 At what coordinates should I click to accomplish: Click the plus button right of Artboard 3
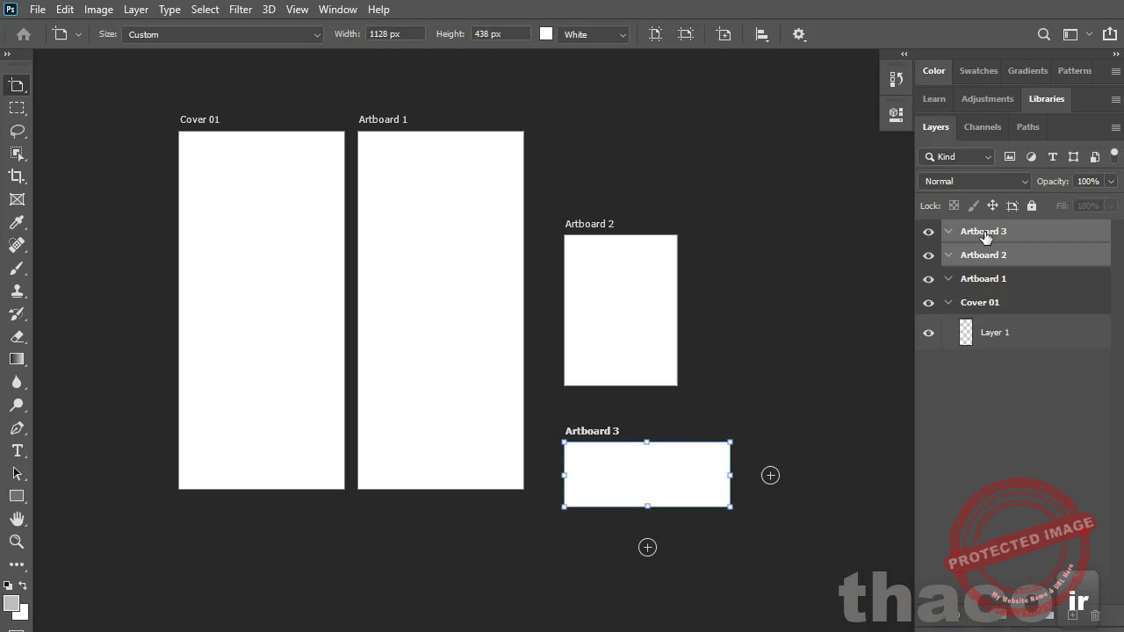tap(770, 475)
